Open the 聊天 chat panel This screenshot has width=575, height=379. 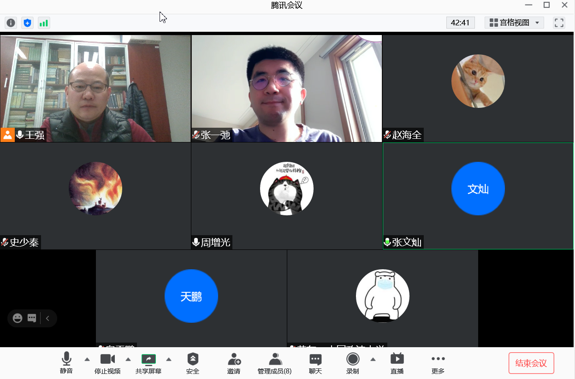(x=315, y=363)
